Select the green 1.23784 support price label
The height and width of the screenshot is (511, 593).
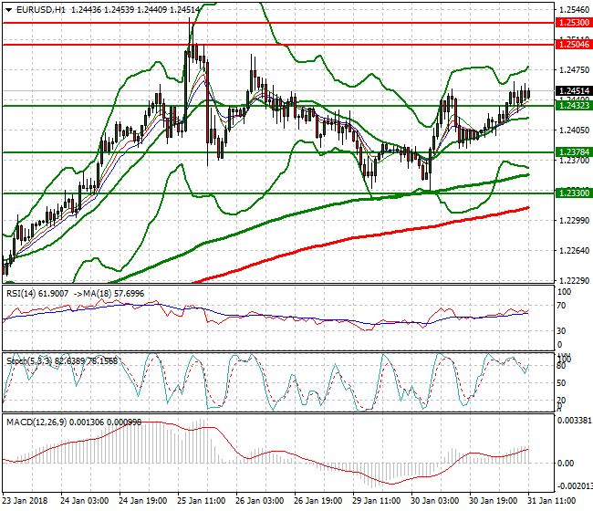[x=573, y=152]
